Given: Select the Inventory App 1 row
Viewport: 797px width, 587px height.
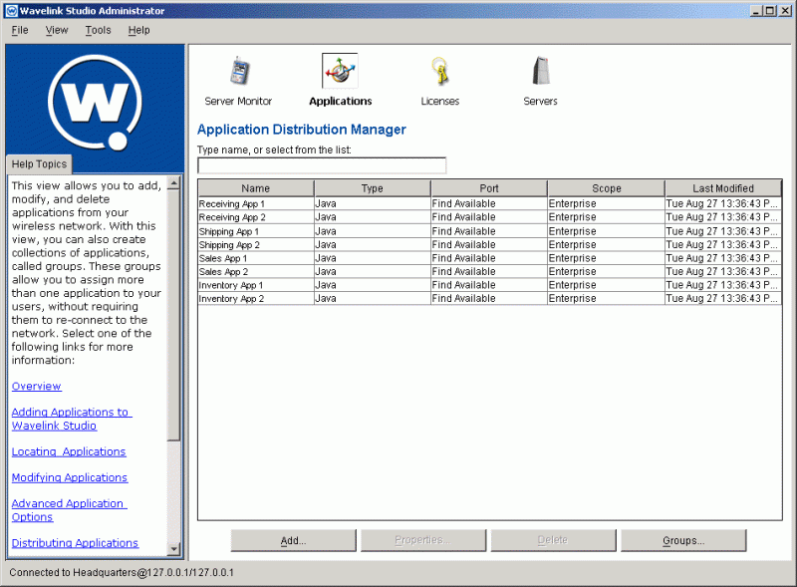Looking at the screenshot, I should 489,285.
